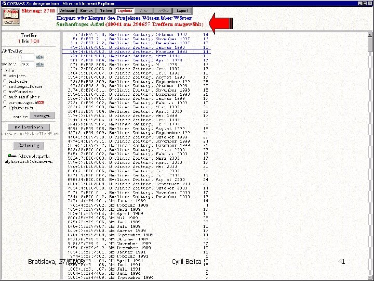Click the 'Ab Treffer' input containing 1
The width and height of the screenshot is (374, 281).
(26, 57)
